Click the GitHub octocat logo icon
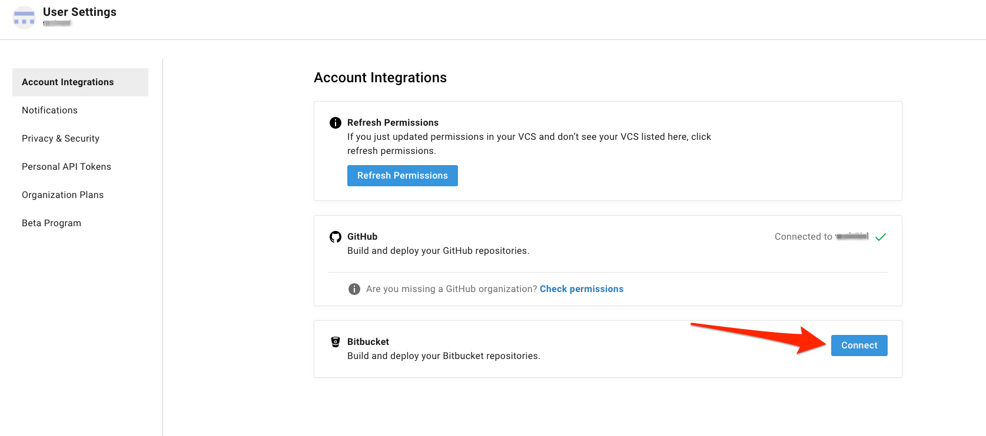The width and height of the screenshot is (986, 436). click(336, 237)
